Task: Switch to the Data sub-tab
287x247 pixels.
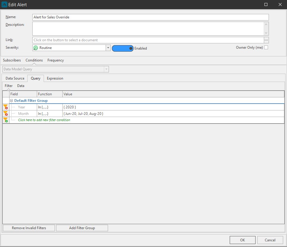Action: pos(21,86)
